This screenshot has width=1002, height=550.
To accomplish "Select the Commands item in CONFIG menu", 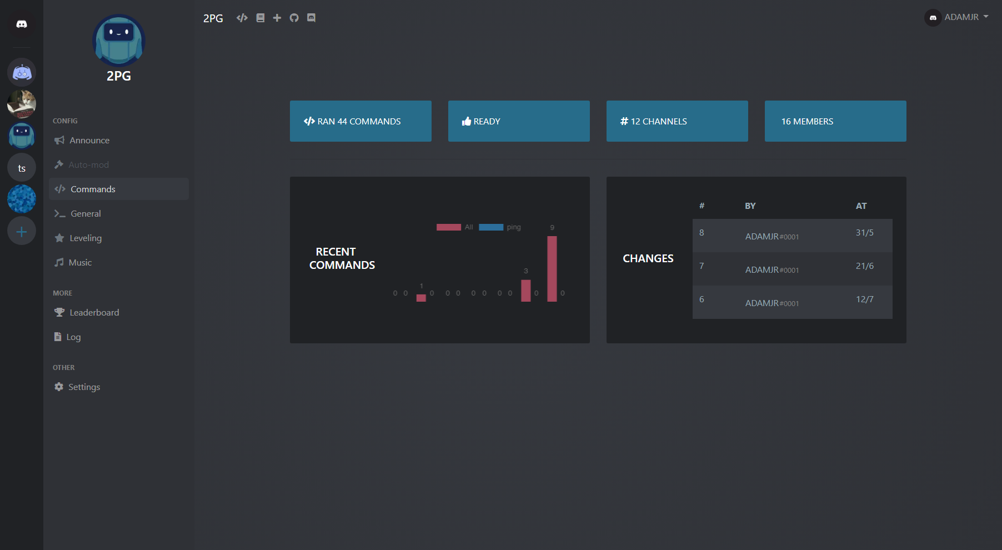I will 92,189.
